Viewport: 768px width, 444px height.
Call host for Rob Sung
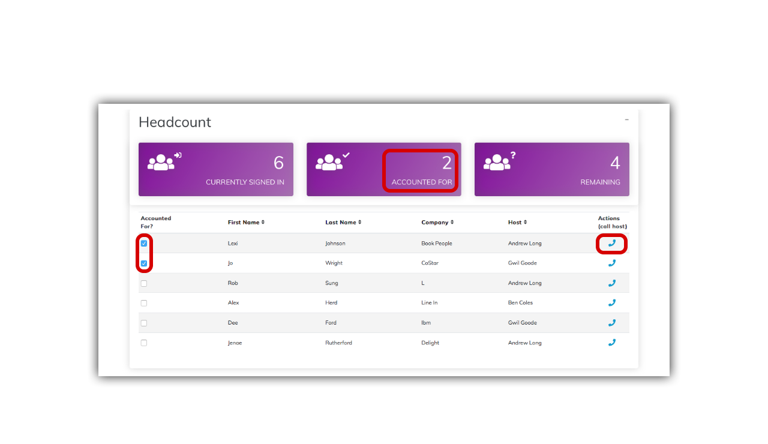(x=612, y=283)
